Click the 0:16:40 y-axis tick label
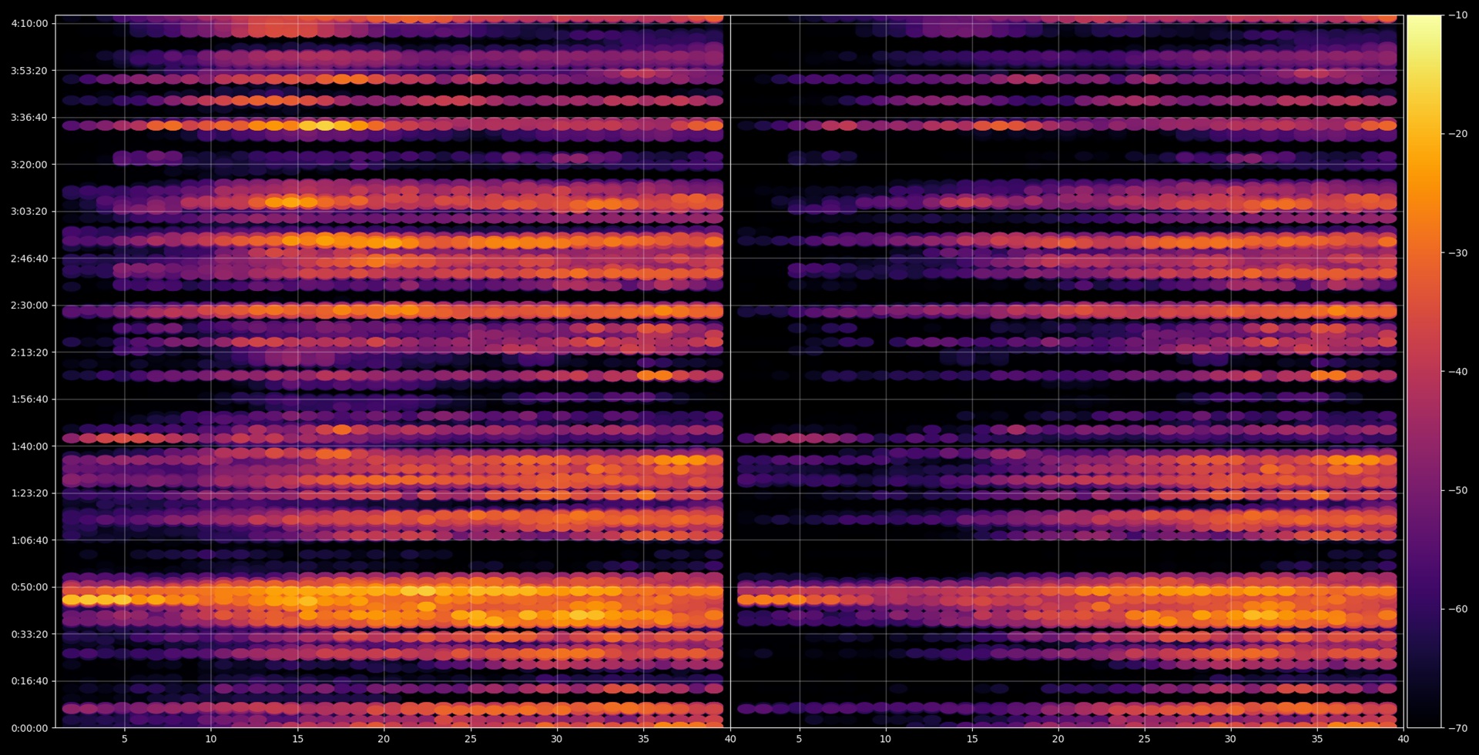Screen dimensions: 1479x755 pyautogui.click(x=29, y=681)
